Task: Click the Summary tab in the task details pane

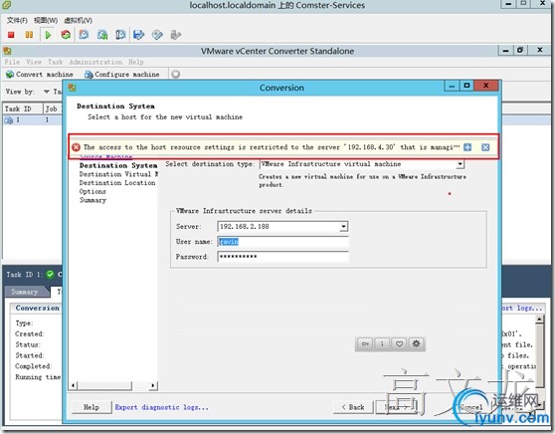Action: coord(25,292)
